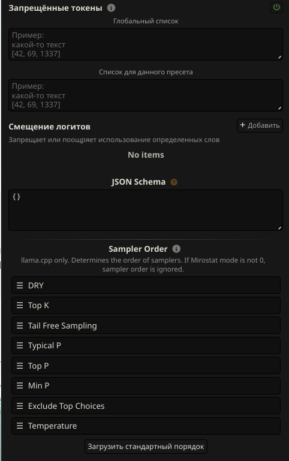Click the drag handle icon for Top K
The image size is (289, 461).
coord(20,306)
